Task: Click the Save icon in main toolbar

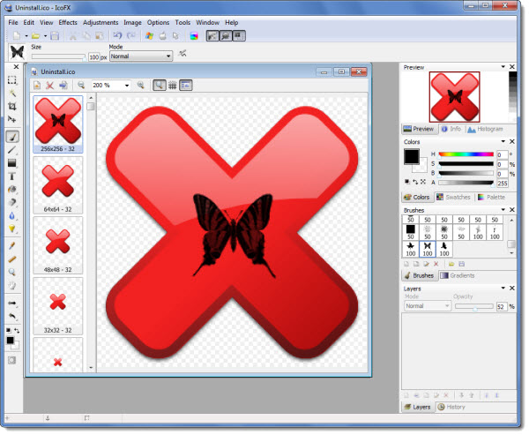Action: click(x=55, y=36)
